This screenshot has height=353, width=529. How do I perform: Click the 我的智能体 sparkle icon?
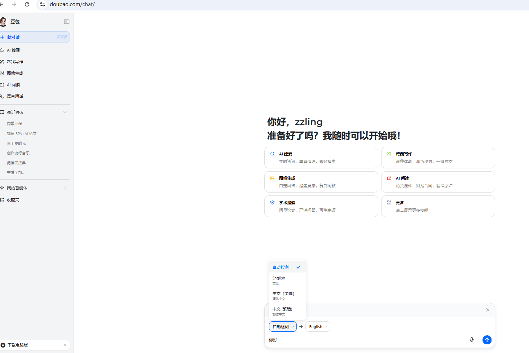coord(2,188)
